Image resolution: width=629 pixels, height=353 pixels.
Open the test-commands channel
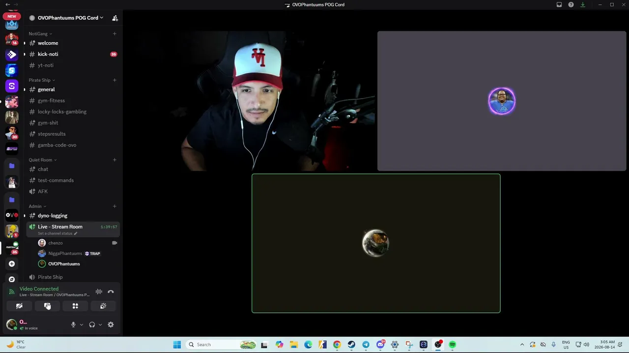point(73,180)
